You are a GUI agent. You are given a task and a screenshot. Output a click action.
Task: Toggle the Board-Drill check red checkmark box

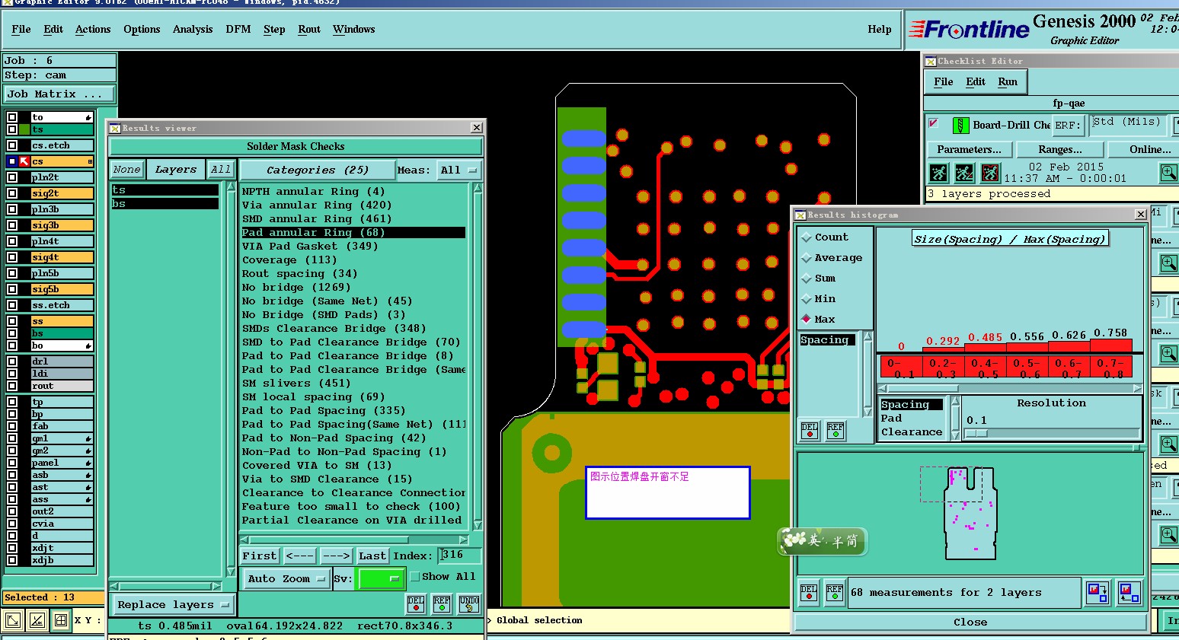point(933,123)
